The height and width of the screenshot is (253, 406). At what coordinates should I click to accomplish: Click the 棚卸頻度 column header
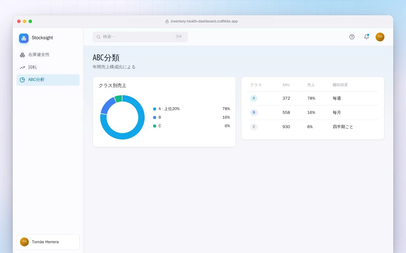tap(340, 85)
